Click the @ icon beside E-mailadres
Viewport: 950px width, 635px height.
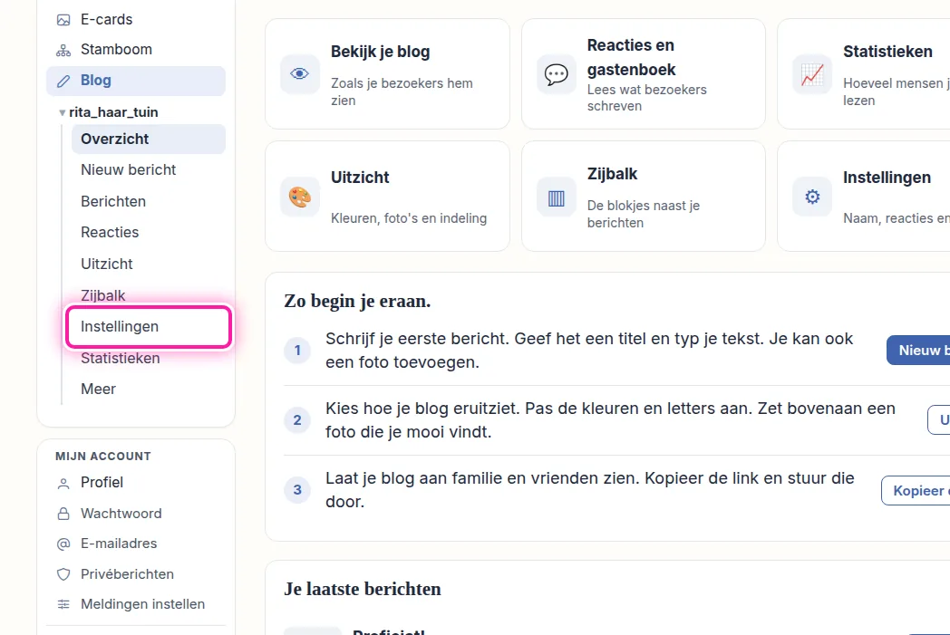(63, 544)
